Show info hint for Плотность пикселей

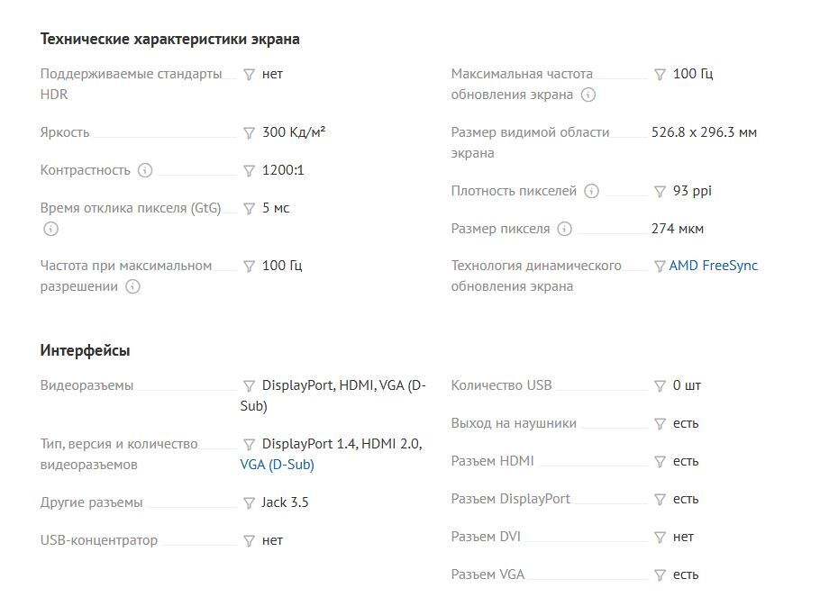point(591,191)
